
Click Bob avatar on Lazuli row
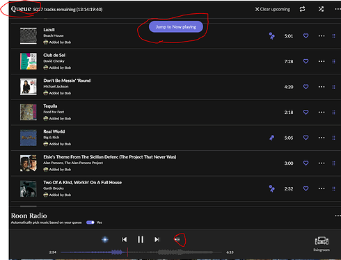46,42
